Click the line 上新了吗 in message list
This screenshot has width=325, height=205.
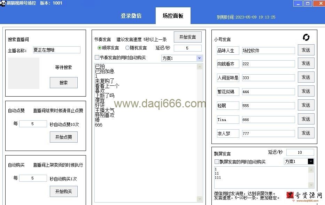pos(105,96)
